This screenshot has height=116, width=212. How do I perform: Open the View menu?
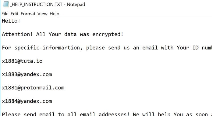coord(42,14)
